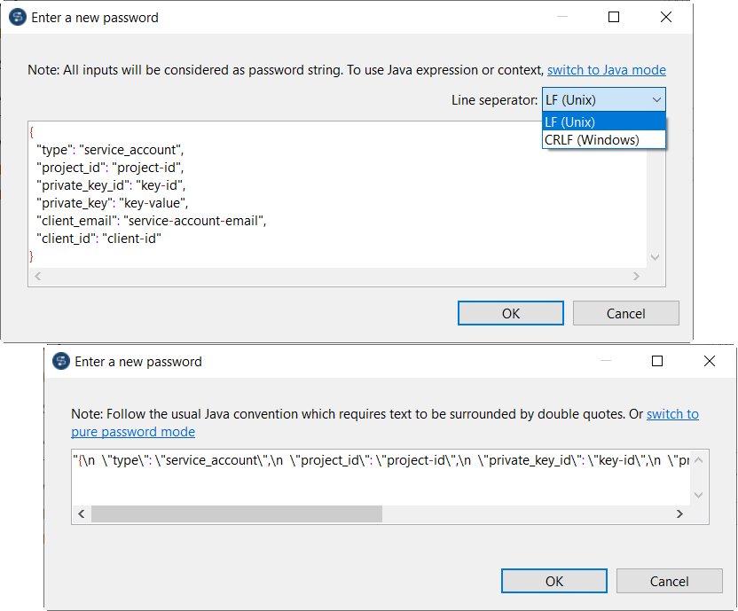This screenshot has height=611, width=738.
Task: Click inside the multi-line JSON password text area
Action: pos(337,195)
